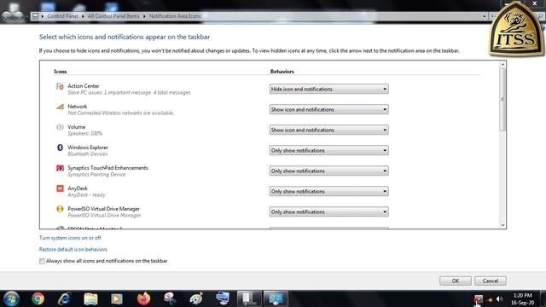
Task: Click the network tray icon
Action: (490, 299)
